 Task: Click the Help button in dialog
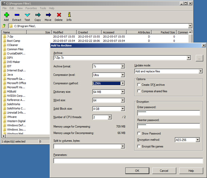[191, 171]
